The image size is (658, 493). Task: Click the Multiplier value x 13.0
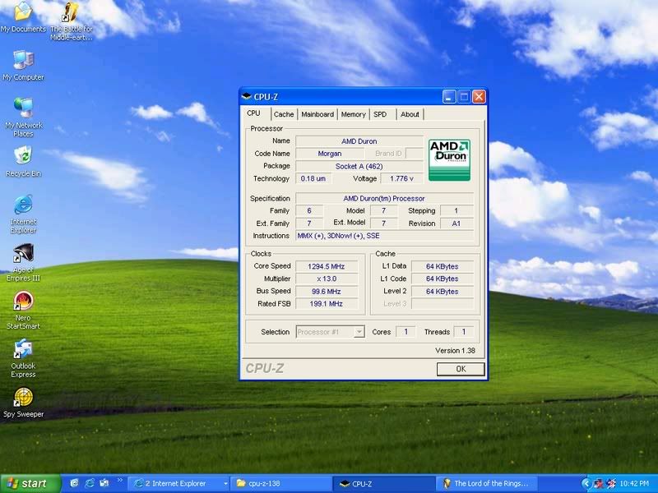pyautogui.click(x=327, y=279)
